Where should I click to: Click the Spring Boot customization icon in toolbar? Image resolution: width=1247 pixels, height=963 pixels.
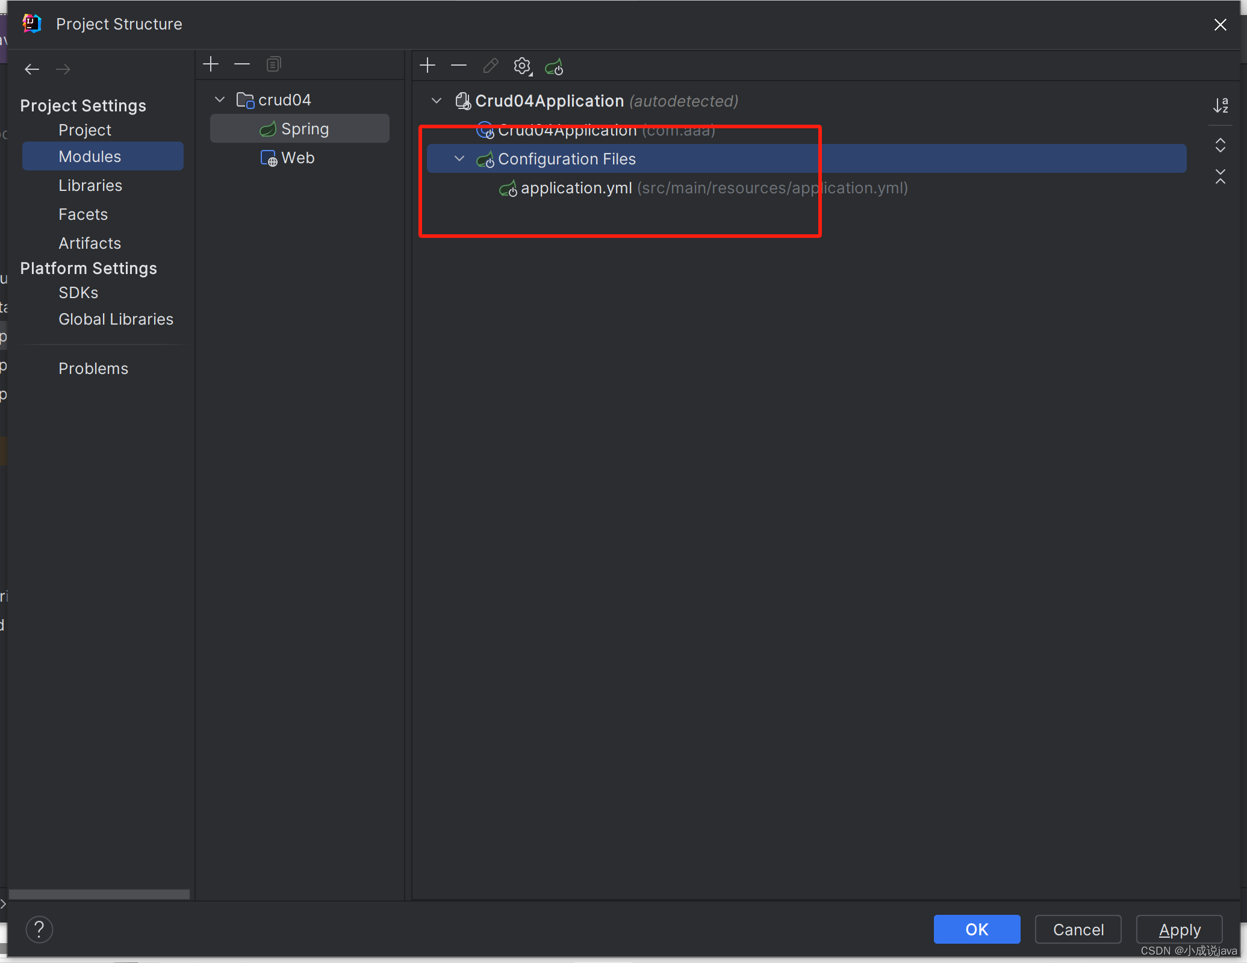tap(554, 66)
